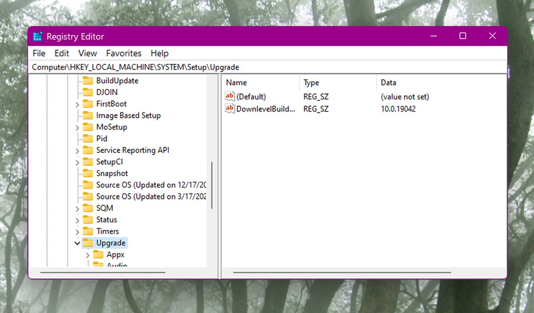Click the (Default) REG_SZ value icon
This screenshot has height=313, width=534.
click(x=230, y=96)
